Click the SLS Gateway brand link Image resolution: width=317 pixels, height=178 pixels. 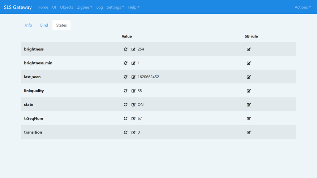pyautogui.click(x=18, y=7)
